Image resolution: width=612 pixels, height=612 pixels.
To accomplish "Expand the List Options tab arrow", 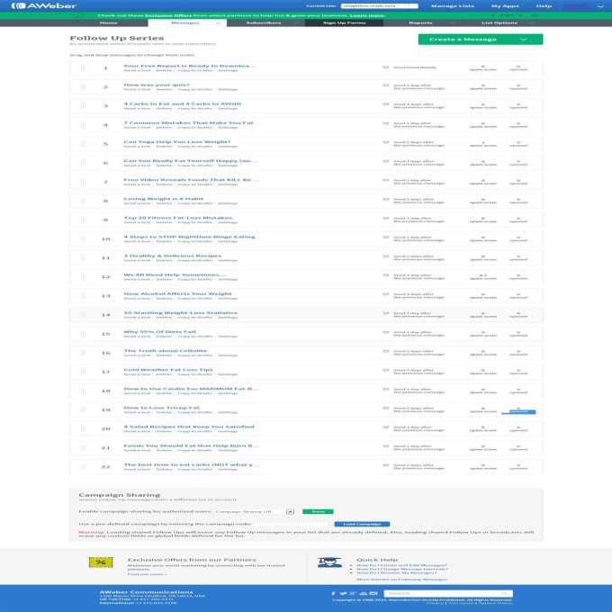I will [532, 23].
